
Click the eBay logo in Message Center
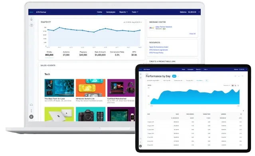[x=152, y=28]
